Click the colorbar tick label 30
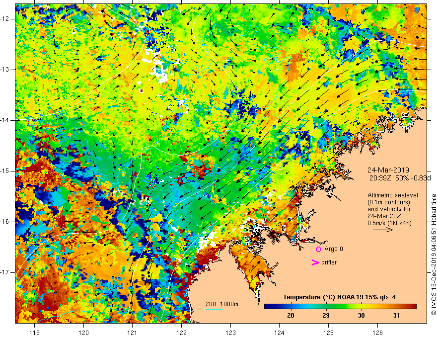The width and height of the screenshot is (437, 338). point(361,316)
